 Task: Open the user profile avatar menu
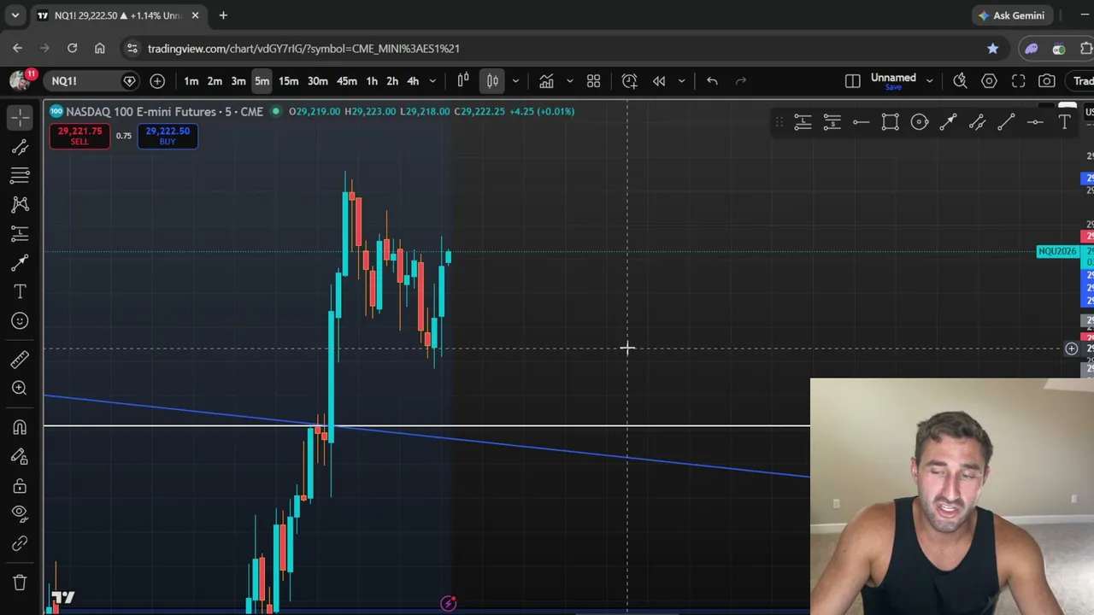click(20, 80)
